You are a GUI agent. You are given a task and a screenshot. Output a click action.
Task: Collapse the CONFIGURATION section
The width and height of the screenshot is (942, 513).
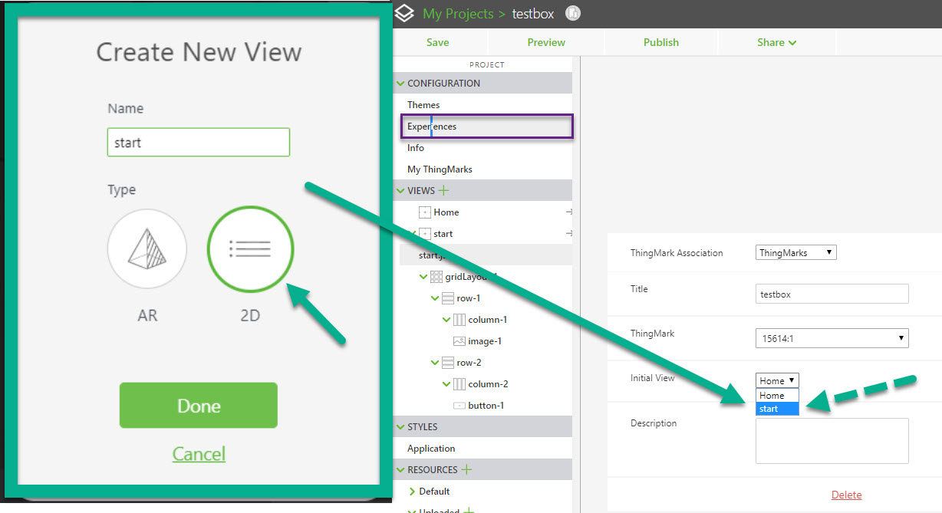click(400, 83)
